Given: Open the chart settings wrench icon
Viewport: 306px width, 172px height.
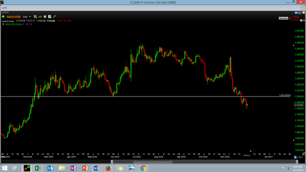Looking at the screenshot, I should (x=35, y=17).
